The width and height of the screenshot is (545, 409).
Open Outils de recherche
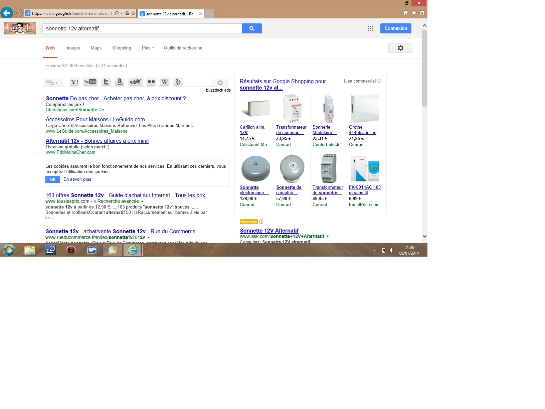tap(183, 48)
